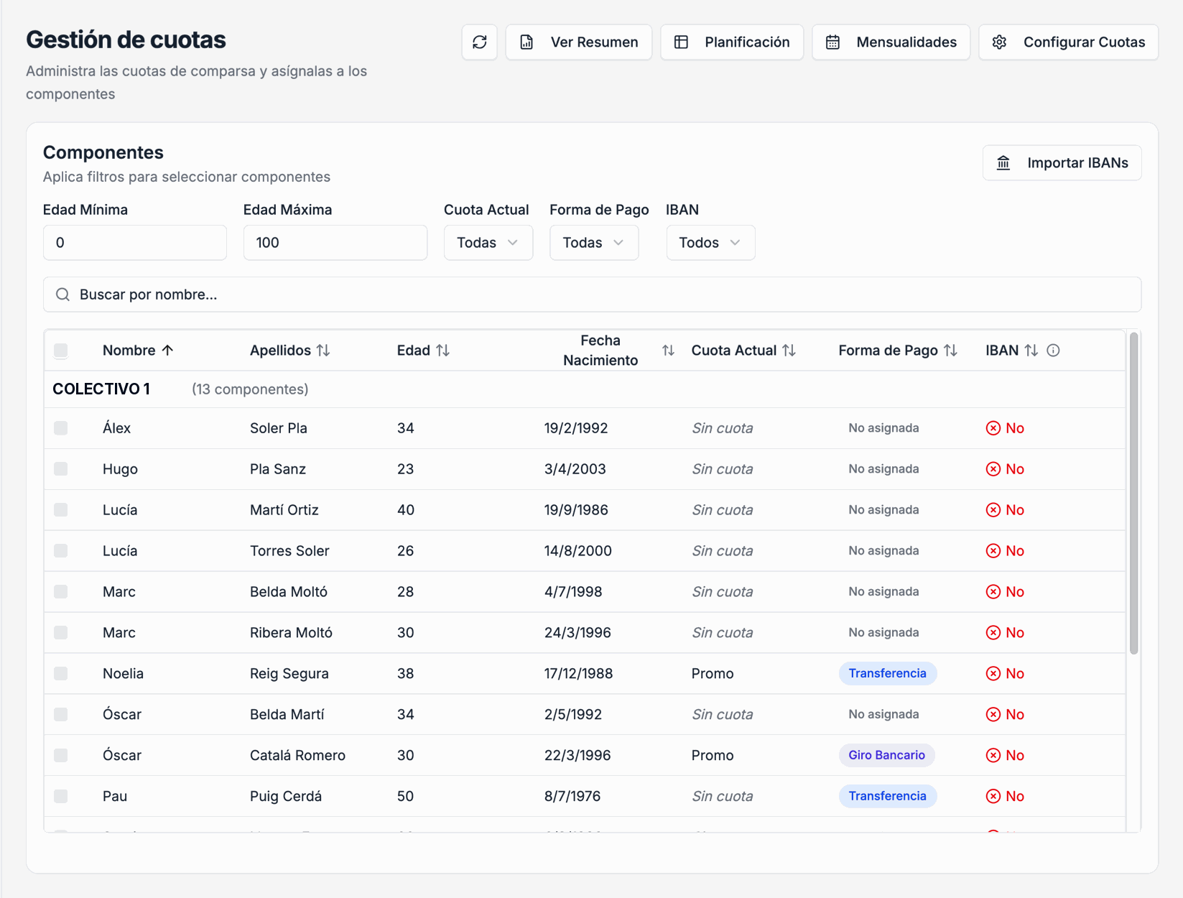This screenshot has height=898, width=1183.
Task: Check the box for Álex Soler Pla
Action: pos(61,428)
